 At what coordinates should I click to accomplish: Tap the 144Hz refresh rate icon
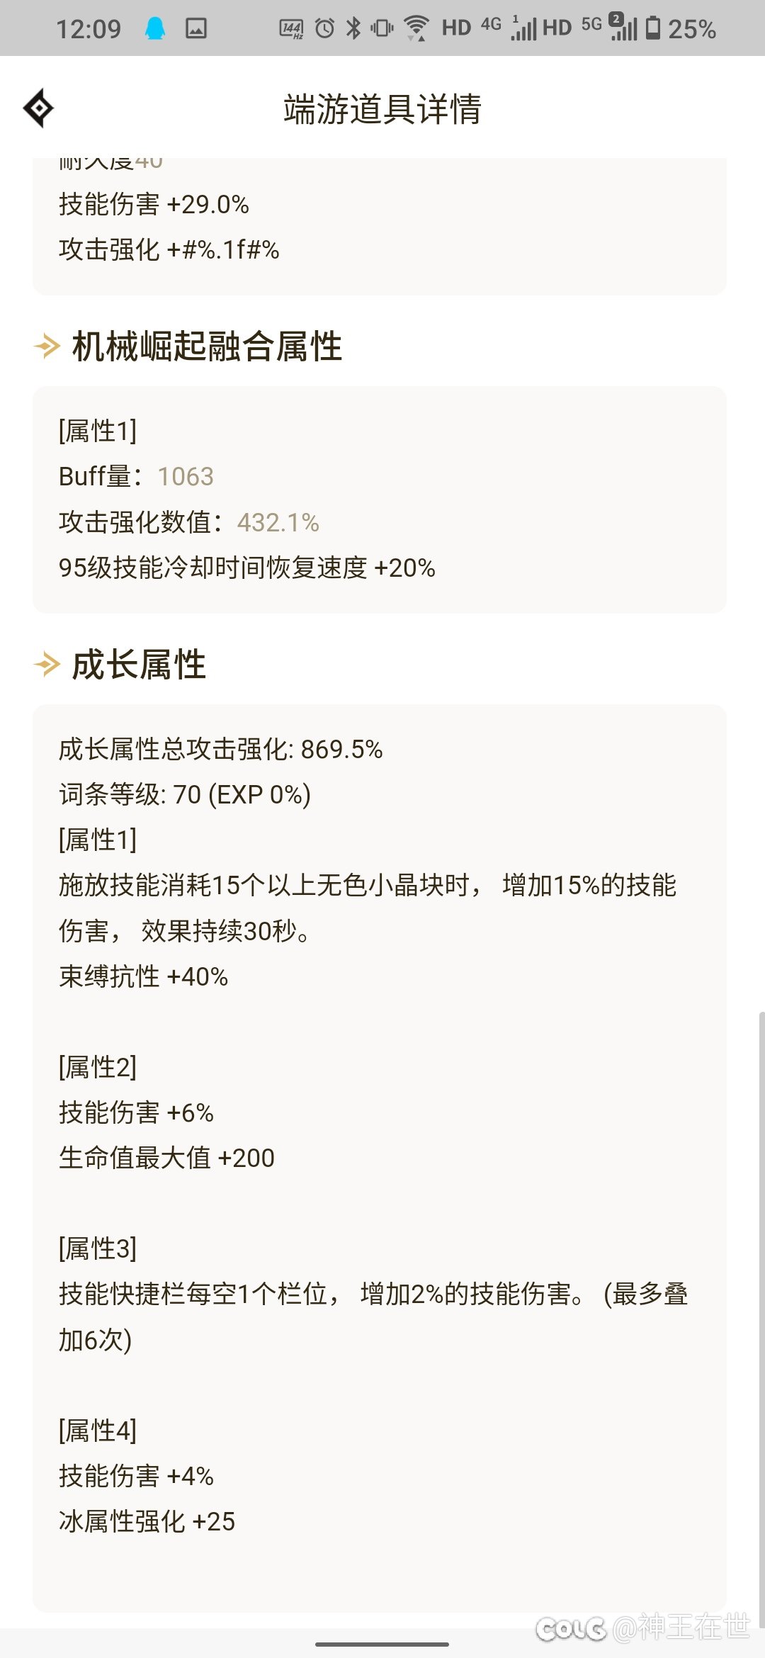click(291, 28)
